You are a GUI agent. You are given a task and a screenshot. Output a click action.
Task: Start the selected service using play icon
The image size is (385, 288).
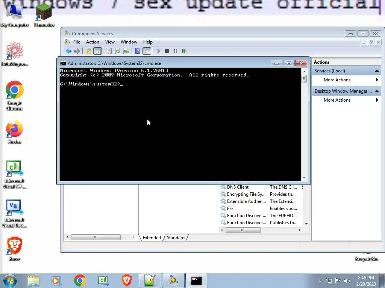(x=159, y=51)
